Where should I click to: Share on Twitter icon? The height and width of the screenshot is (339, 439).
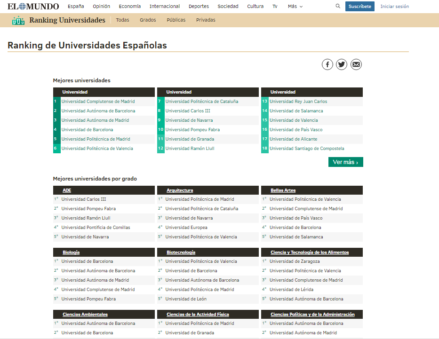[342, 64]
